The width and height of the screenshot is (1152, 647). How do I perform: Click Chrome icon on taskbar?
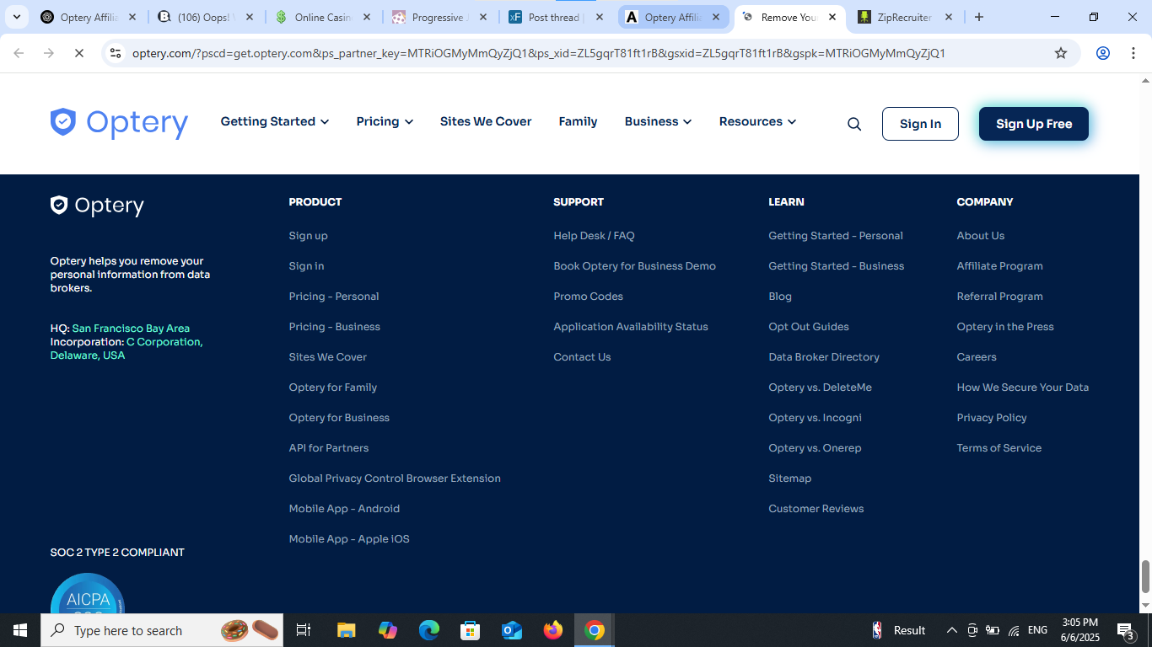click(595, 630)
